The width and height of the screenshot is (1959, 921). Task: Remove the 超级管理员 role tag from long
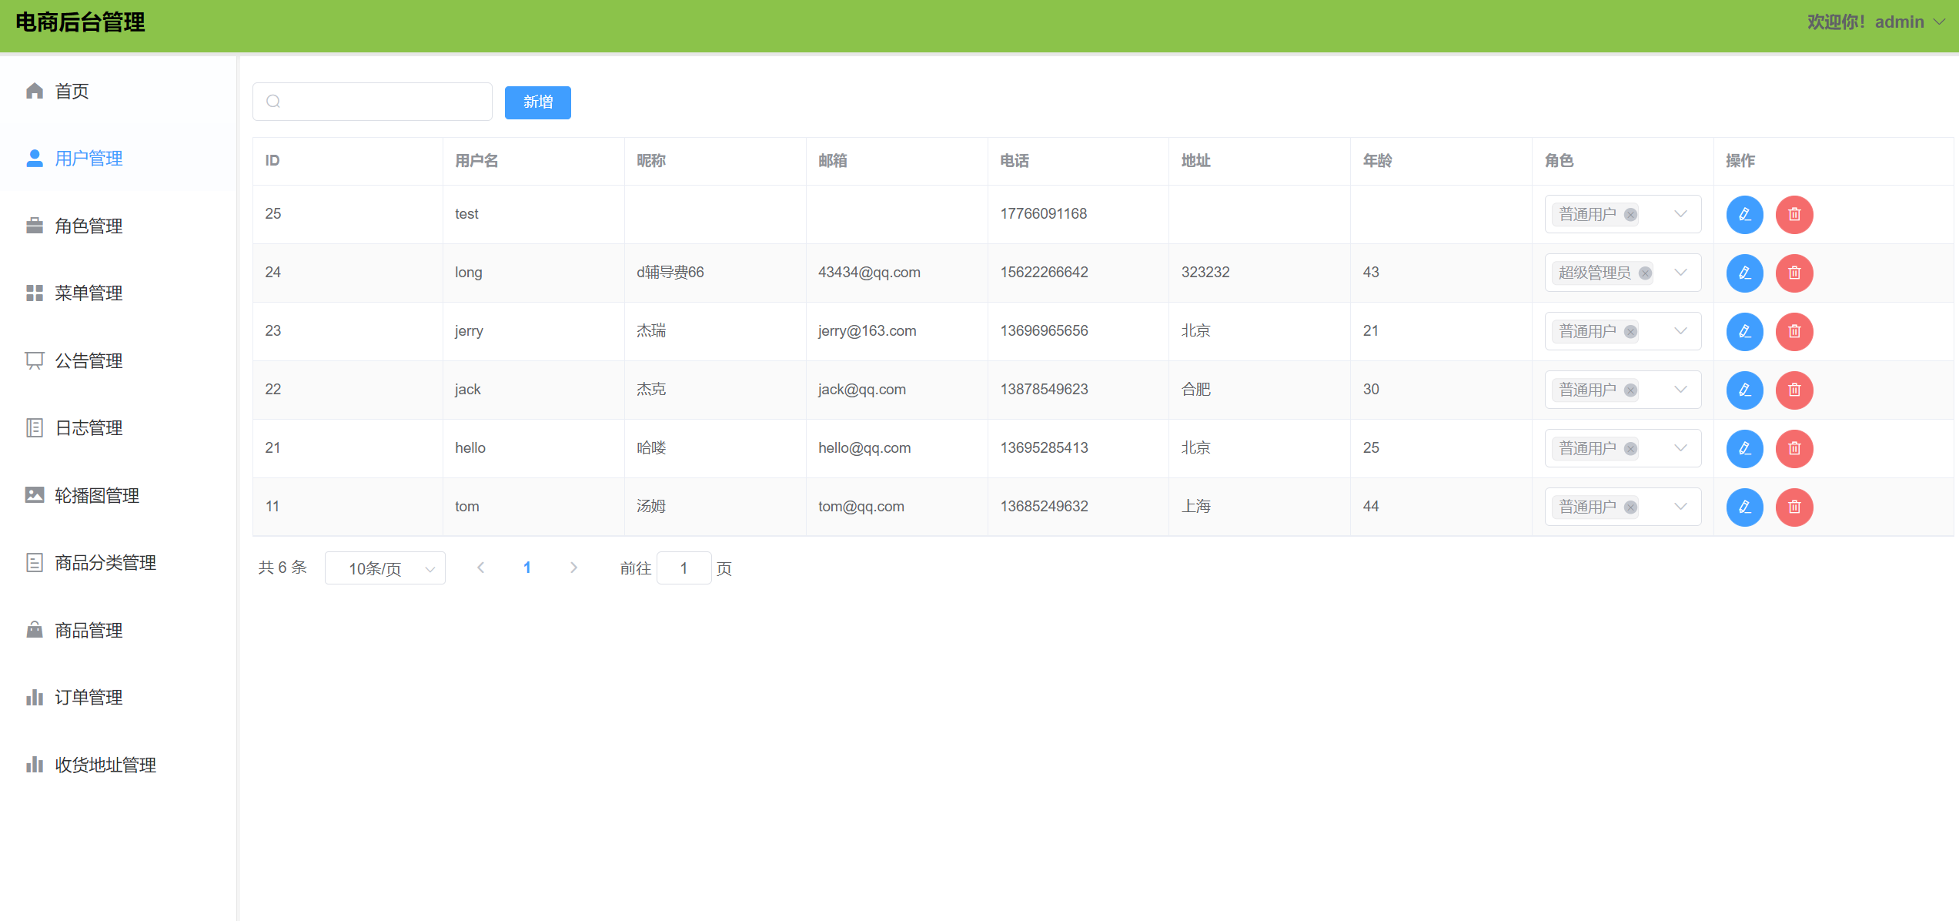(x=1645, y=273)
